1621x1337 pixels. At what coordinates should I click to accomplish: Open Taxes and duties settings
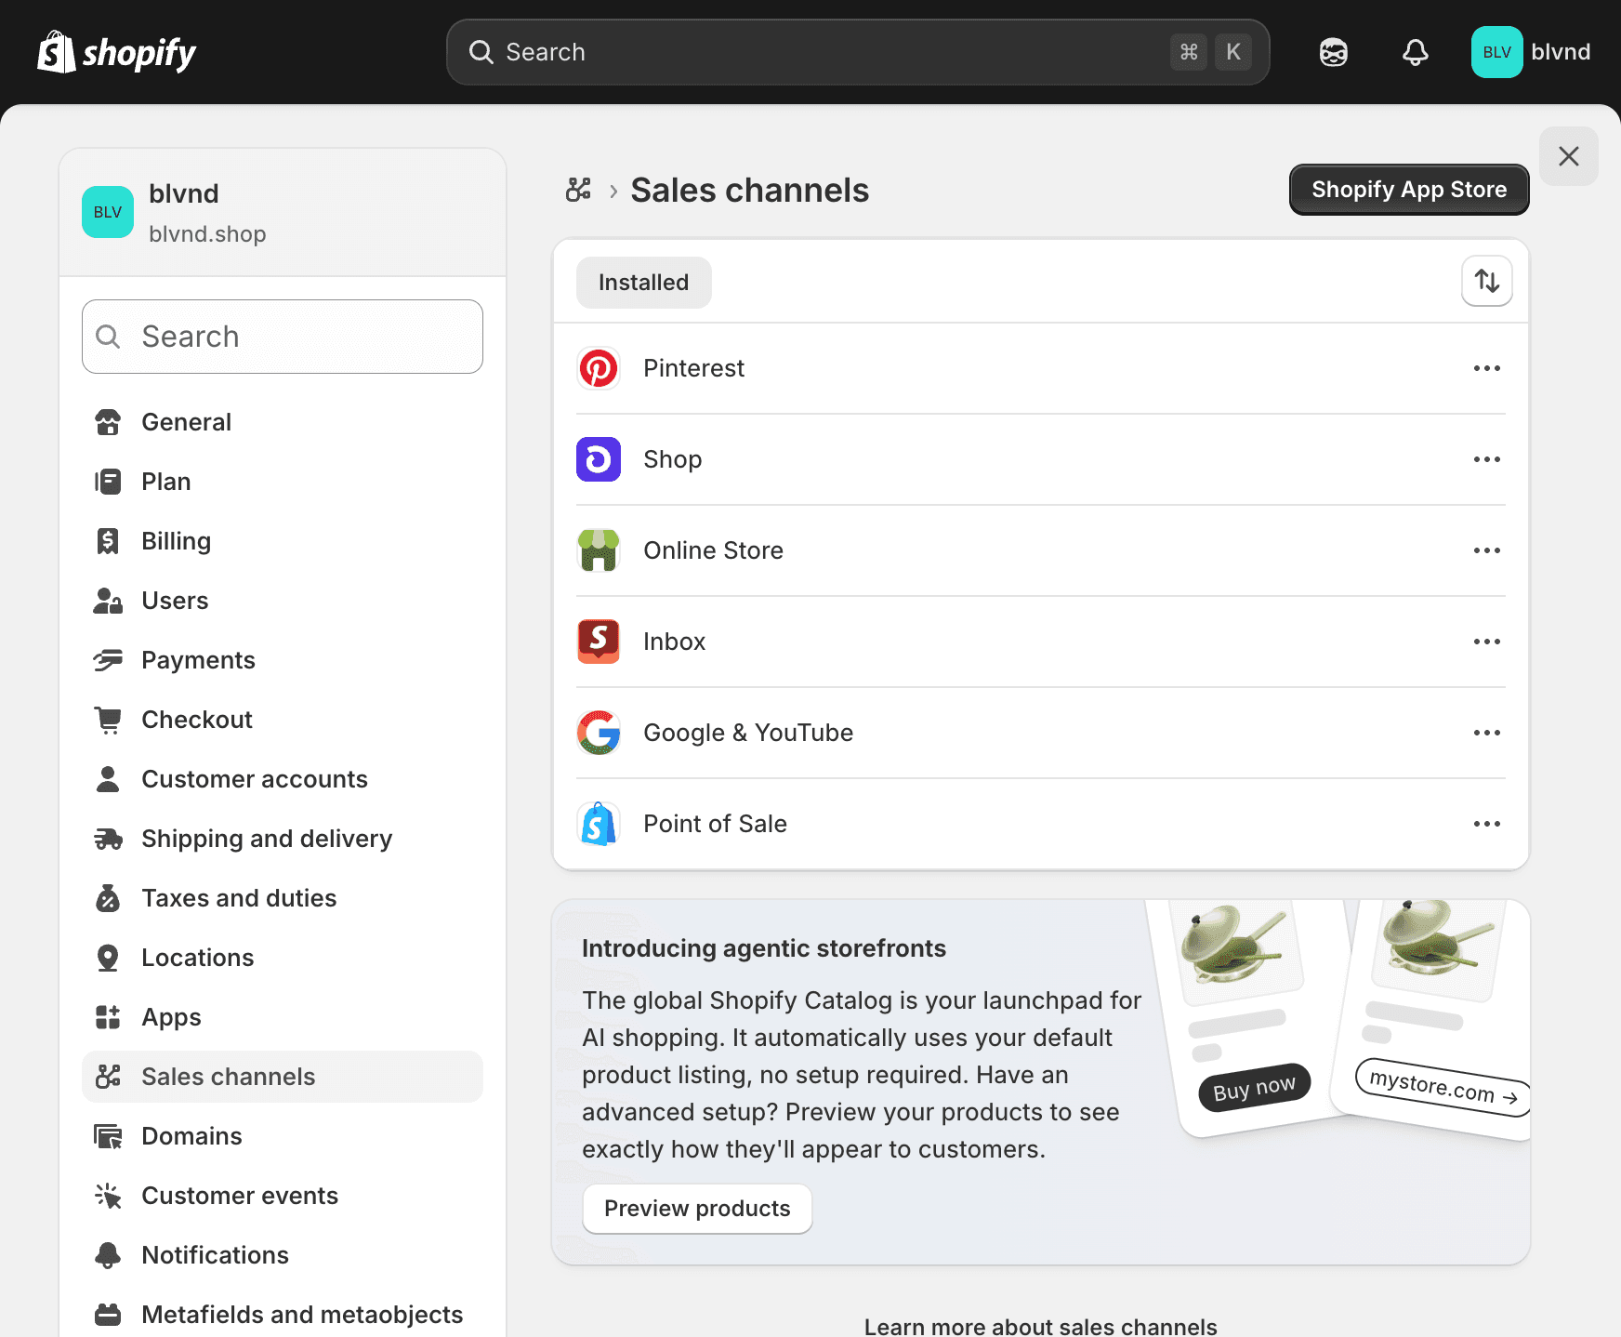pos(283,898)
